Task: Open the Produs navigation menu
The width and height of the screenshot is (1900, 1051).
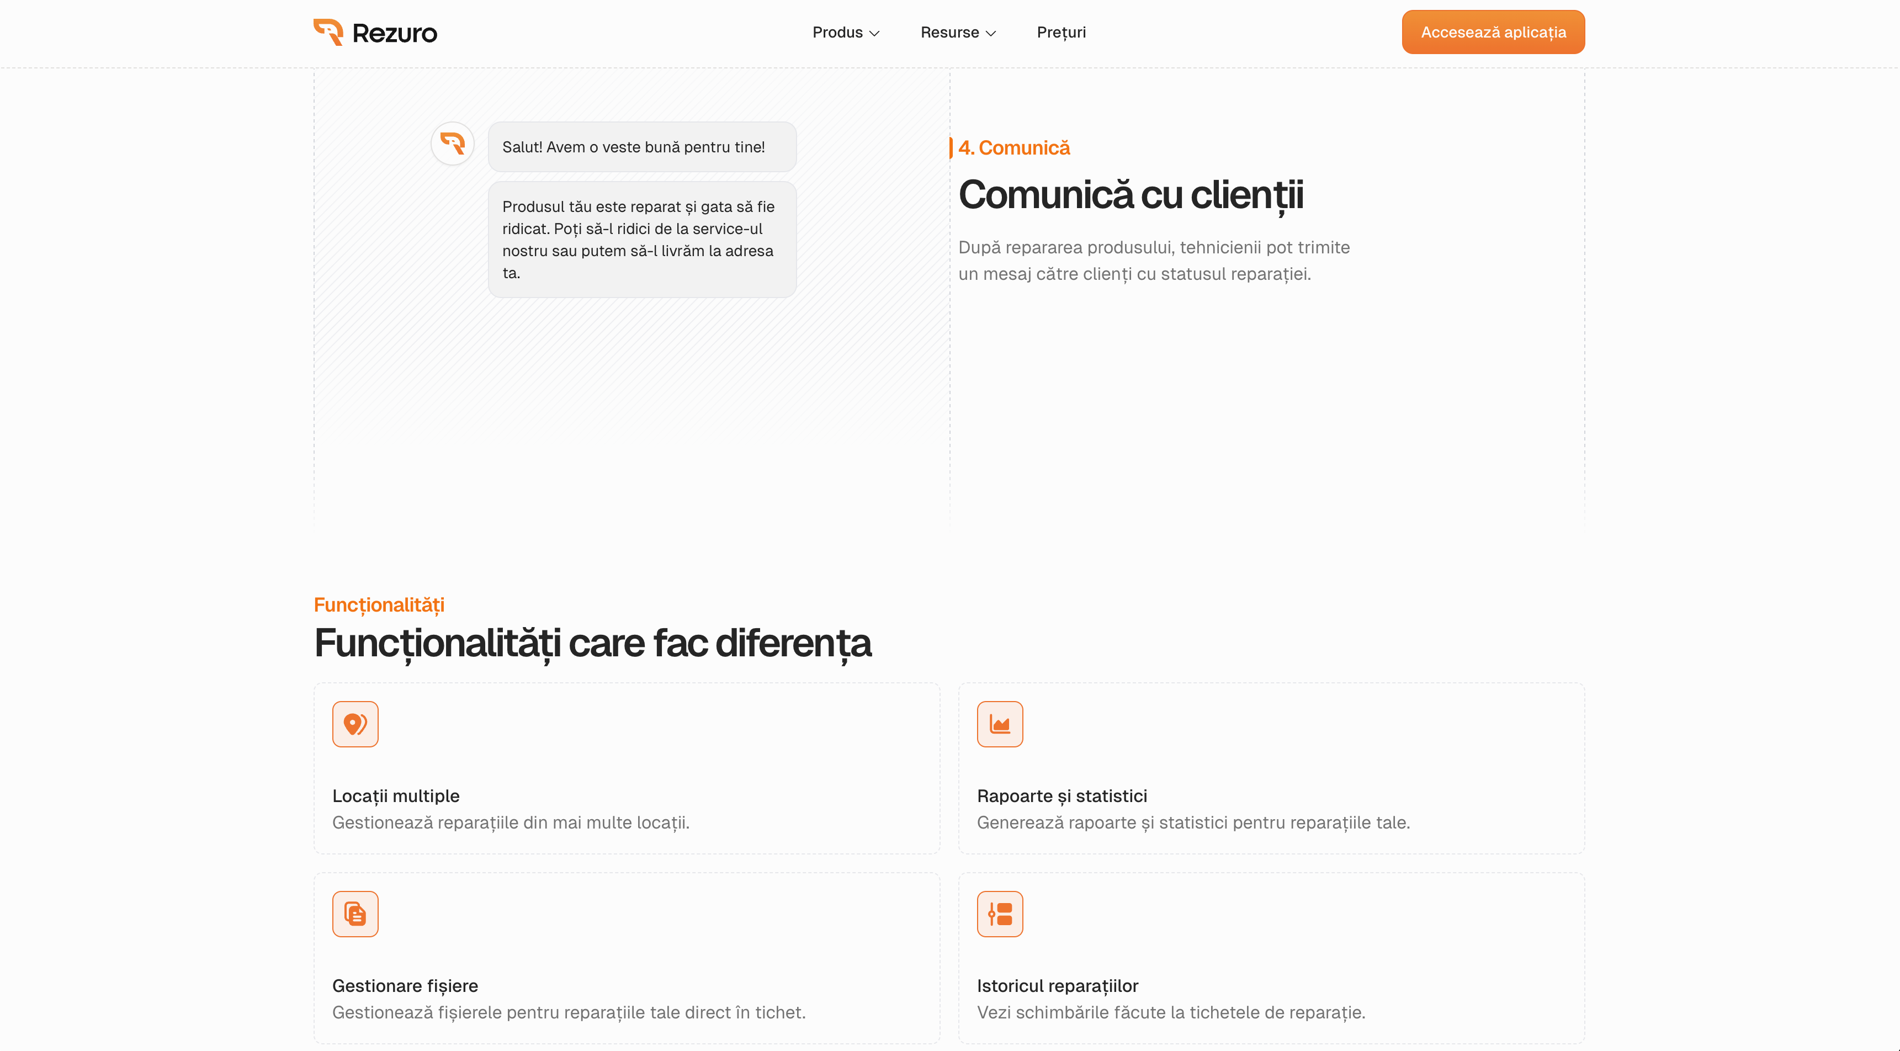Action: pyautogui.click(x=838, y=33)
